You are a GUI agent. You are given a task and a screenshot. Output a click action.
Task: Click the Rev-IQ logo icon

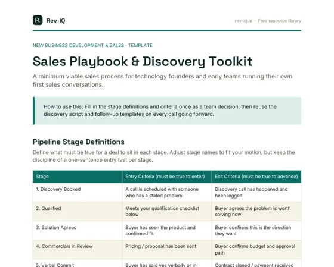pyautogui.click(x=38, y=20)
